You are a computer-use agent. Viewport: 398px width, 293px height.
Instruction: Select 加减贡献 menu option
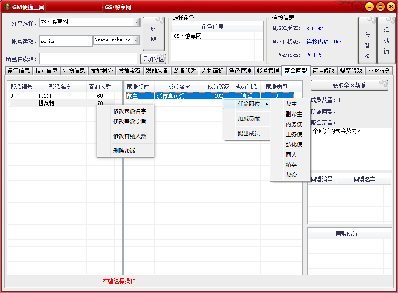[248, 119]
